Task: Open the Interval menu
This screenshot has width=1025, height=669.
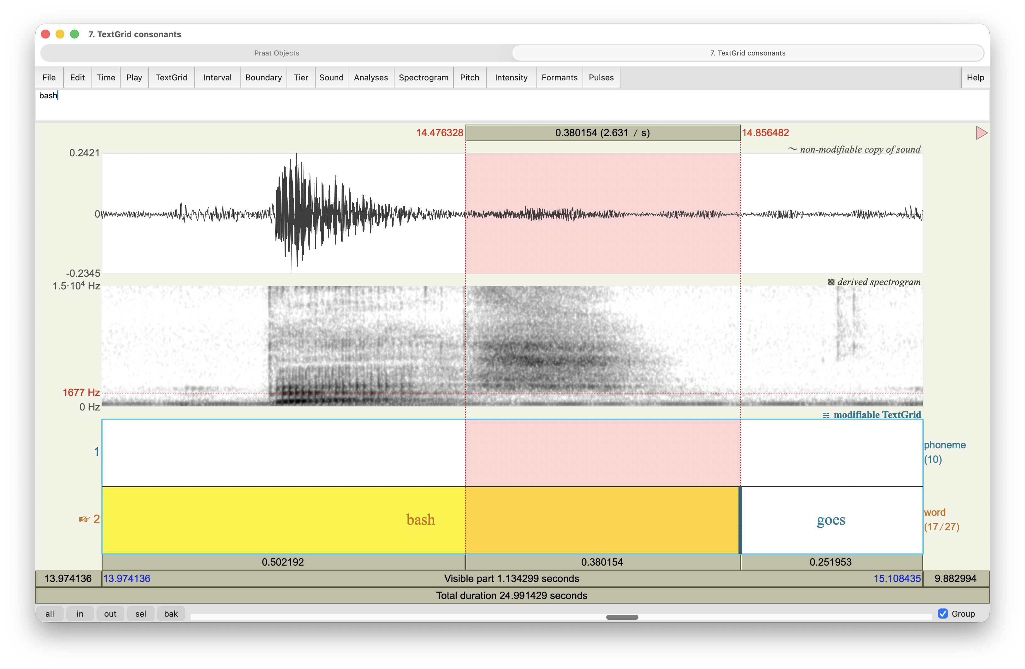Action: (x=217, y=78)
